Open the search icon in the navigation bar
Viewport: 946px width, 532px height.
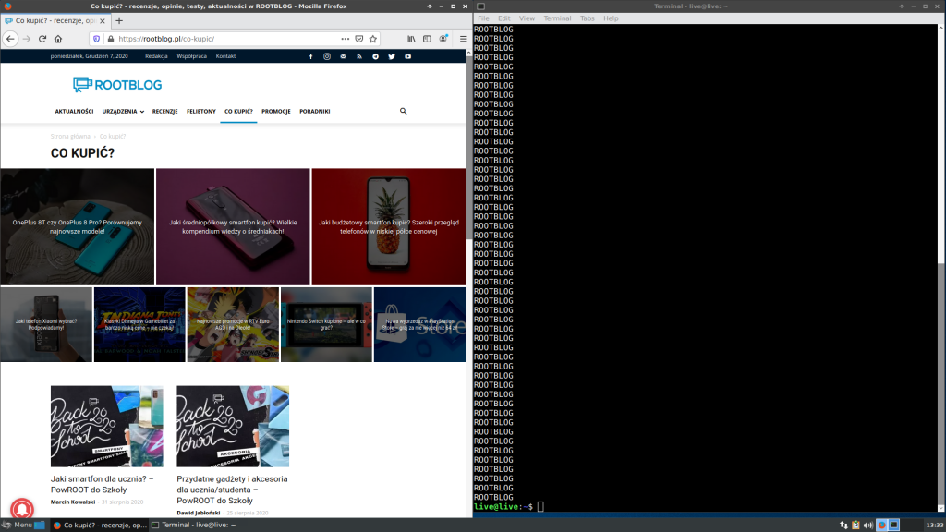[403, 111]
